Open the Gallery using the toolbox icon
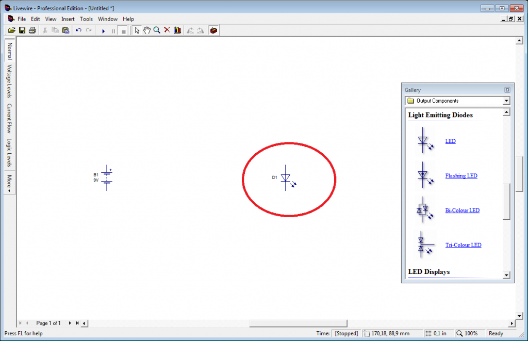Image resolution: width=528 pixels, height=341 pixels. point(213,30)
